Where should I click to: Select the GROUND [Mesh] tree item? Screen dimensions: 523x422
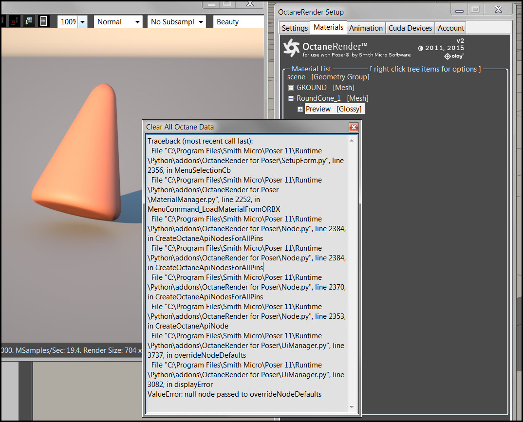click(325, 88)
